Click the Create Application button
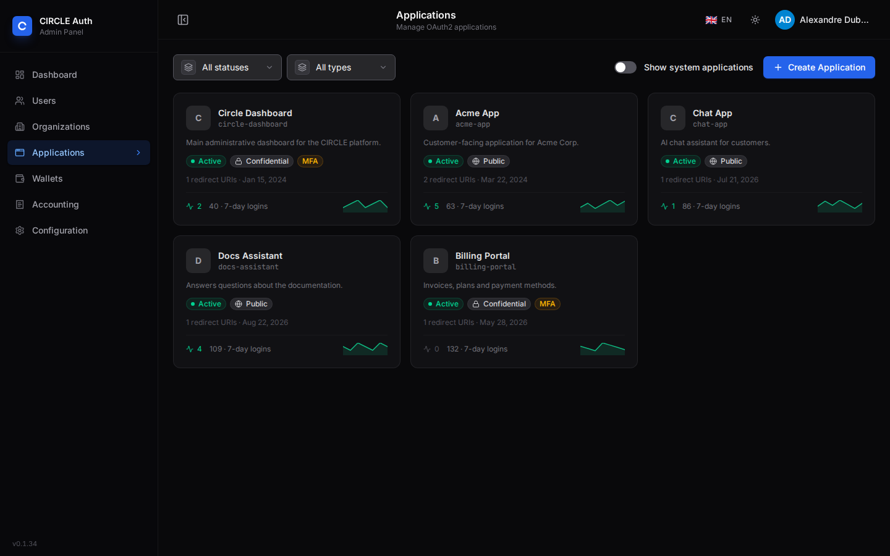This screenshot has height=556, width=890. pyautogui.click(x=819, y=67)
